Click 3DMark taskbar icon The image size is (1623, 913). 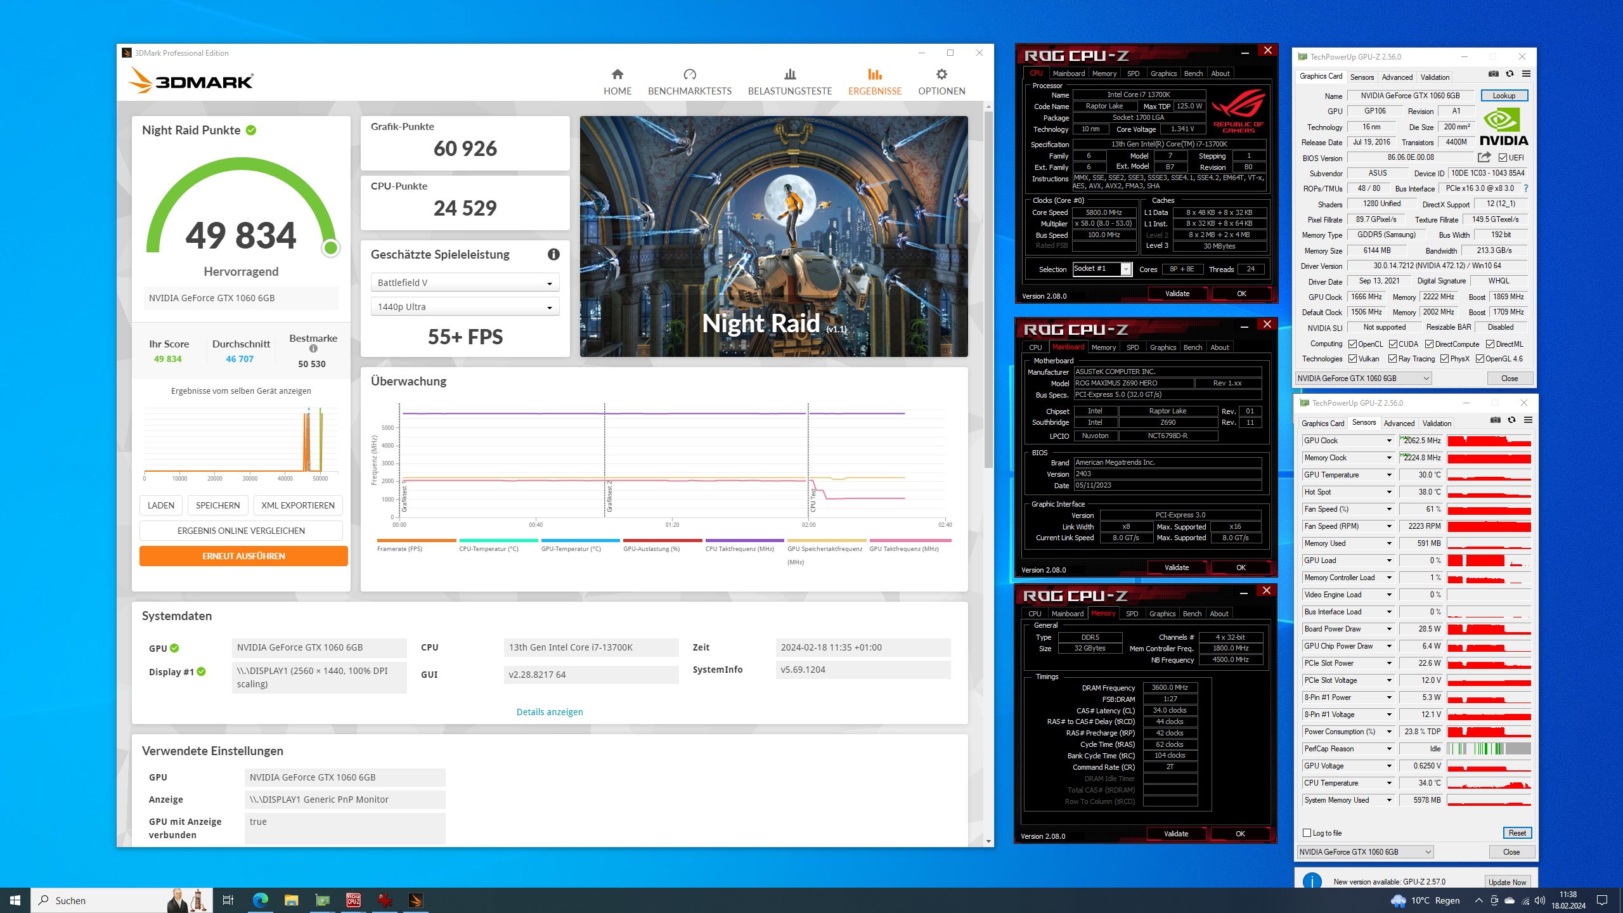(x=416, y=900)
